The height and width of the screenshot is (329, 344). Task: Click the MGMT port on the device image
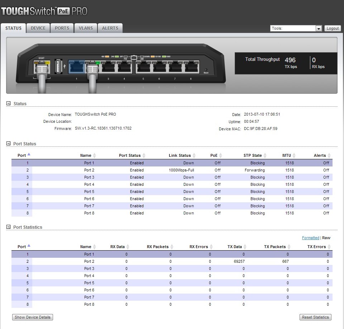click(x=42, y=67)
